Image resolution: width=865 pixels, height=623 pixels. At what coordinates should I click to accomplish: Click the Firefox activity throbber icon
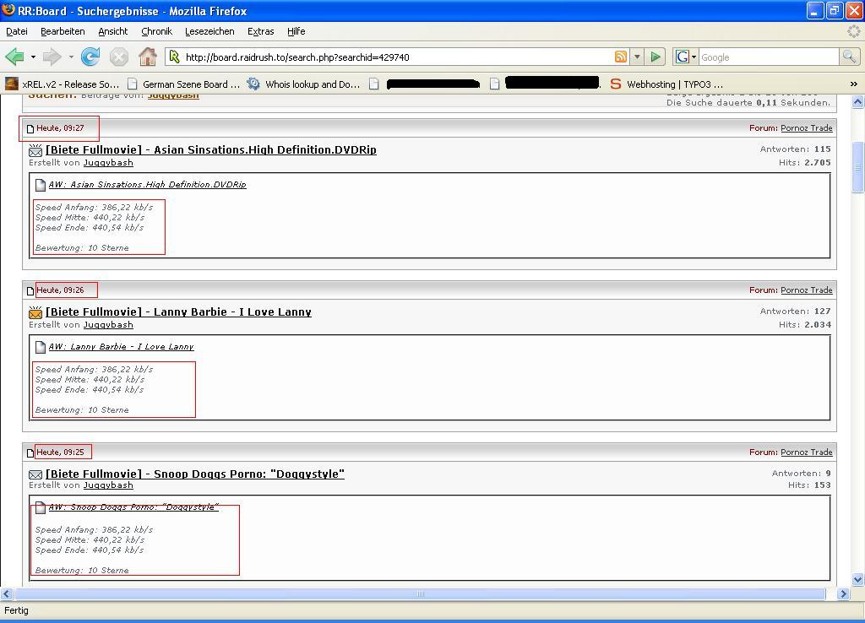(854, 31)
